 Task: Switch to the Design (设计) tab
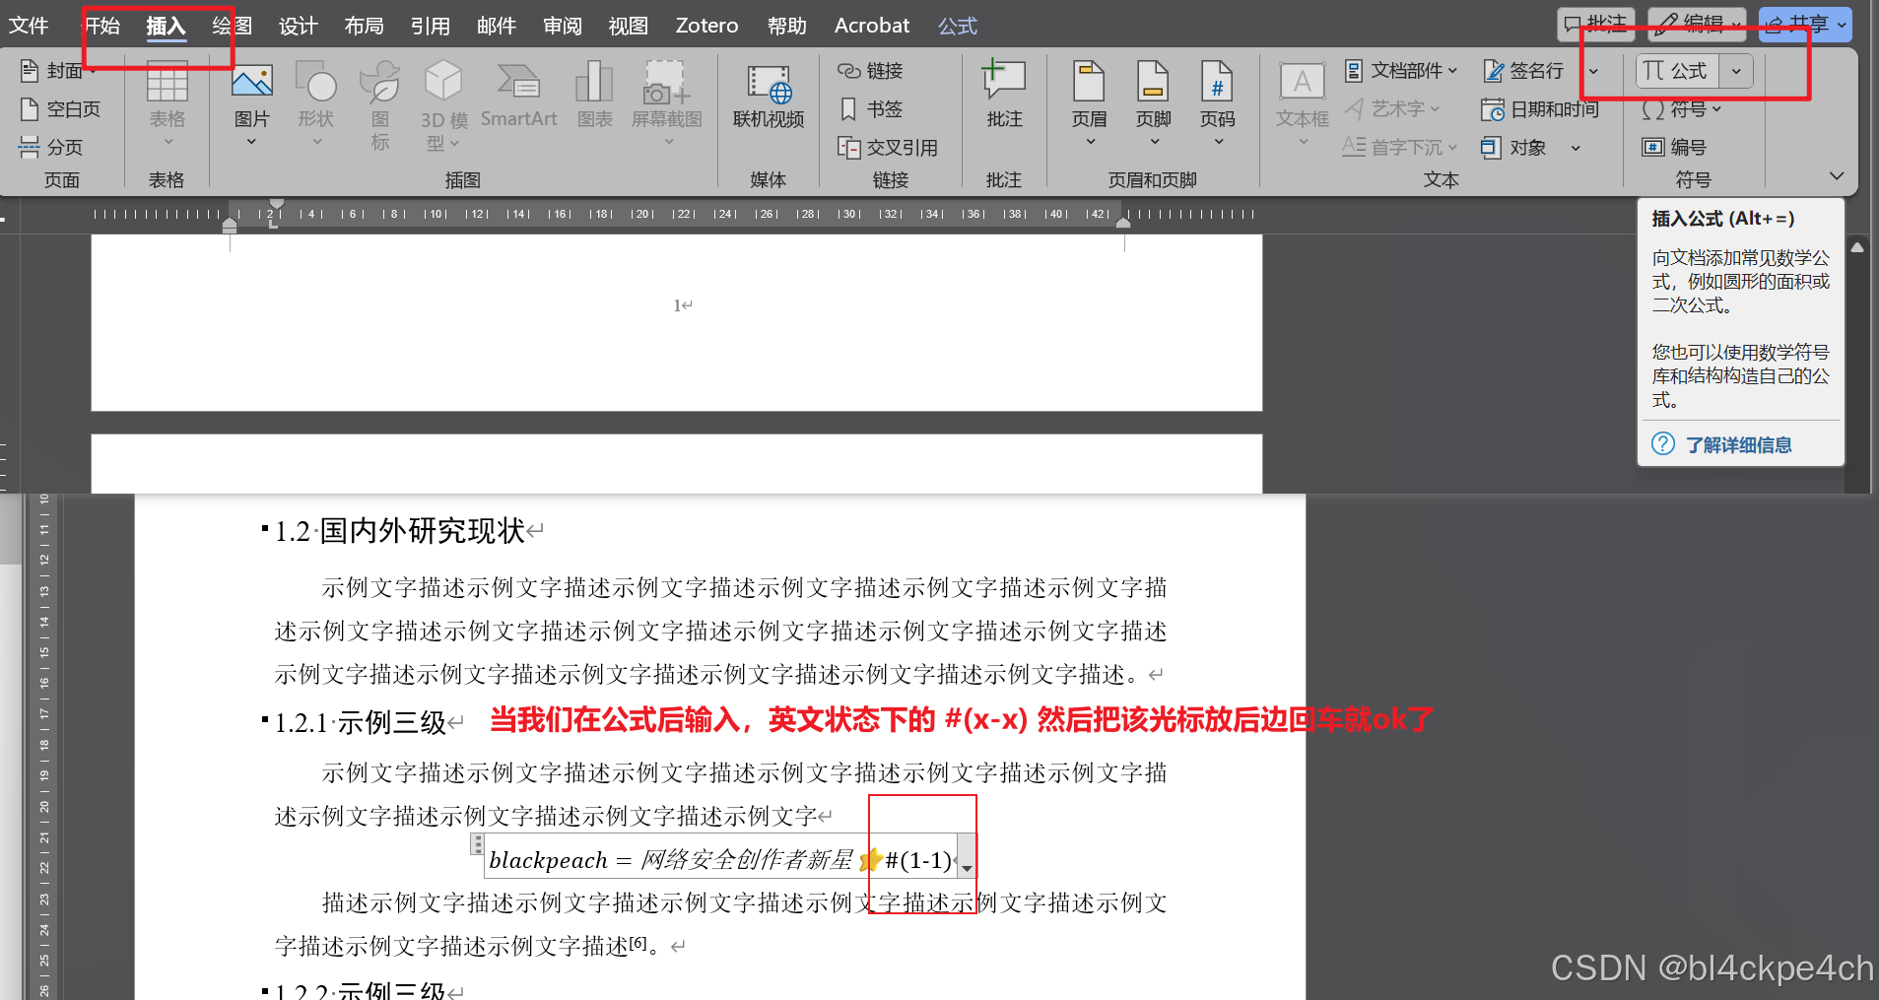(298, 26)
